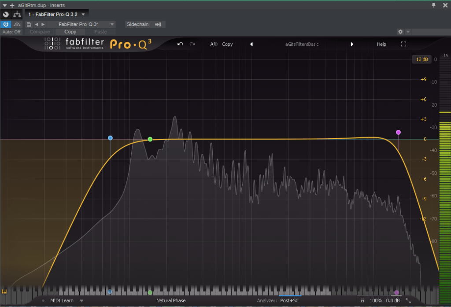
Task: Click the Copy button under the preset bar
Action: 70,32
